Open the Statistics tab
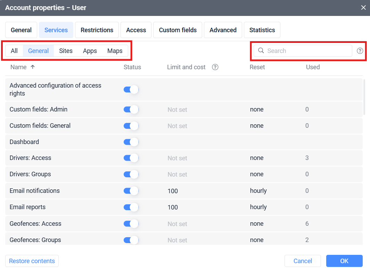The height and width of the screenshot is (268, 370). tap(262, 30)
